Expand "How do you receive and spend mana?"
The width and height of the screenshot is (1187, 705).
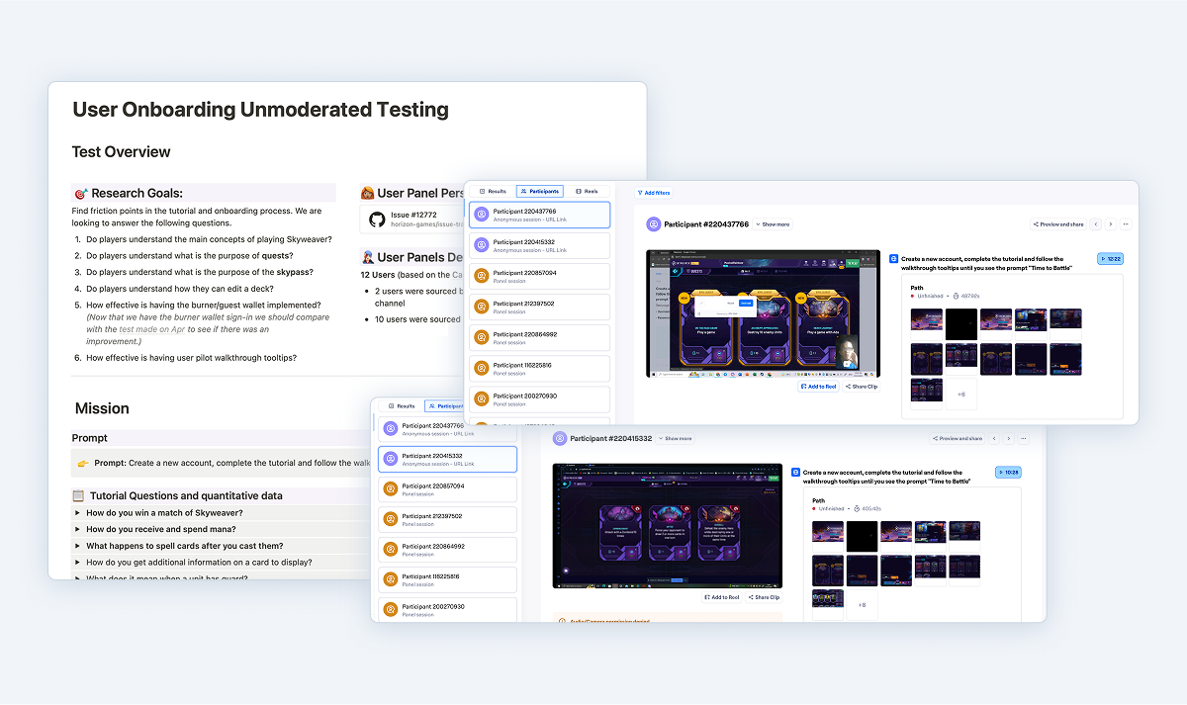tap(78, 529)
